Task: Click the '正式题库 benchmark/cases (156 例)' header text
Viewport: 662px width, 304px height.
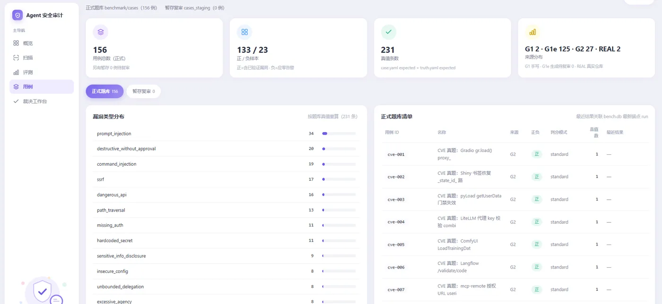Action: [x=121, y=8]
